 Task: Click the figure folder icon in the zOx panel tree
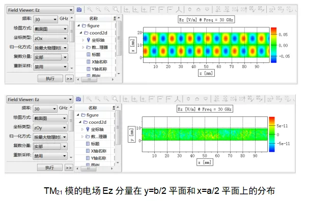[x=84, y=25]
